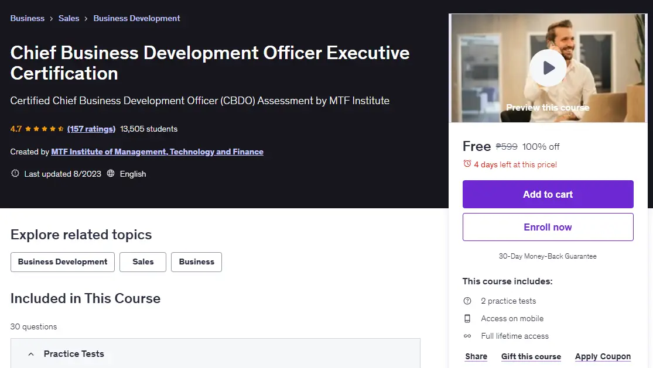The height and width of the screenshot is (368, 653).
Task: Click the English language label
Action: coord(133,174)
